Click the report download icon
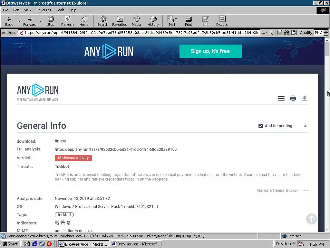Image resolution: width=330 pixels, height=248 pixels. click(x=304, y=98)
